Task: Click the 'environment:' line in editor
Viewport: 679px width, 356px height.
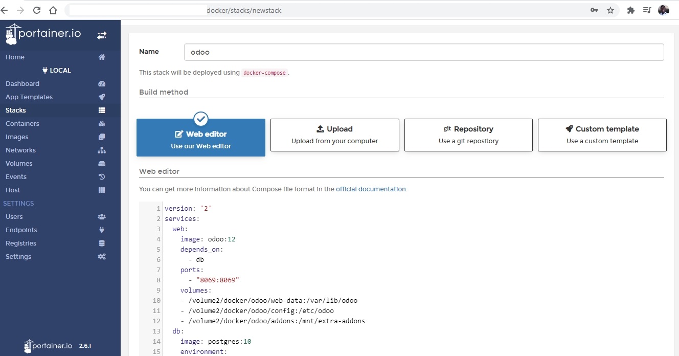Action: click(x=203, y=352)
